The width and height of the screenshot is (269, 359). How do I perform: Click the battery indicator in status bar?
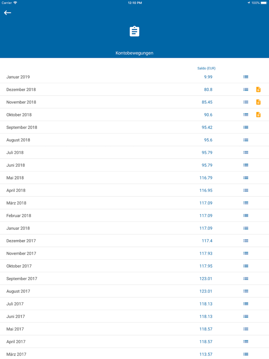pos(264,3)
